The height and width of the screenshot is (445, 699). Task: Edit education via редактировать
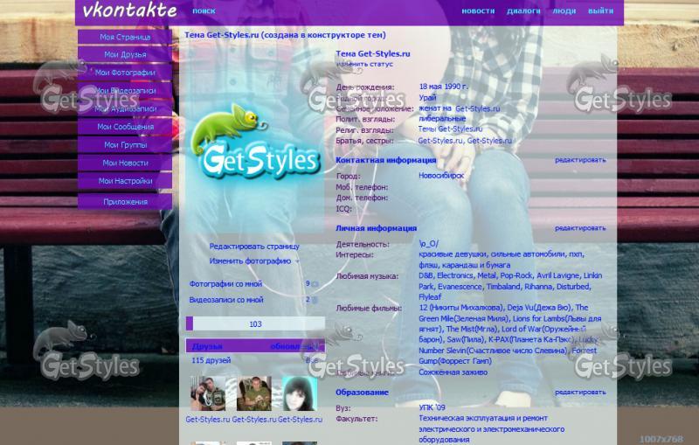coord(580,392)
